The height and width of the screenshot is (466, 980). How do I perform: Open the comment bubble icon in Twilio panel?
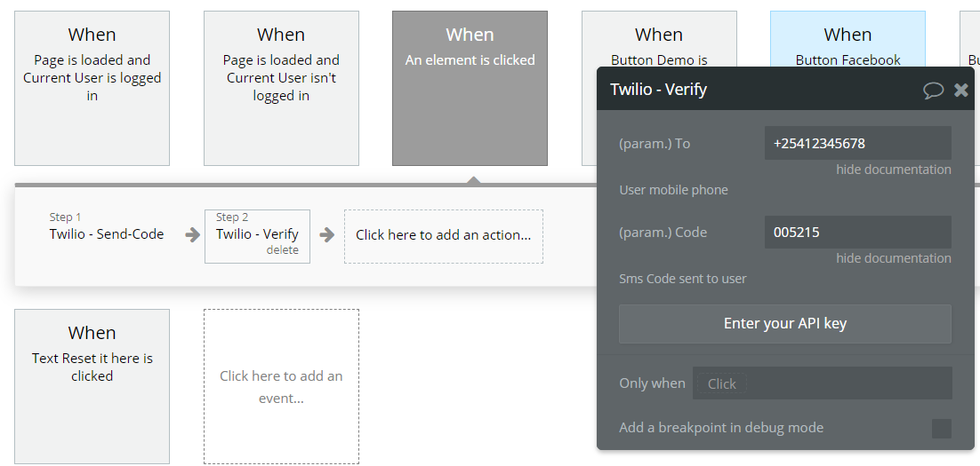933,90
